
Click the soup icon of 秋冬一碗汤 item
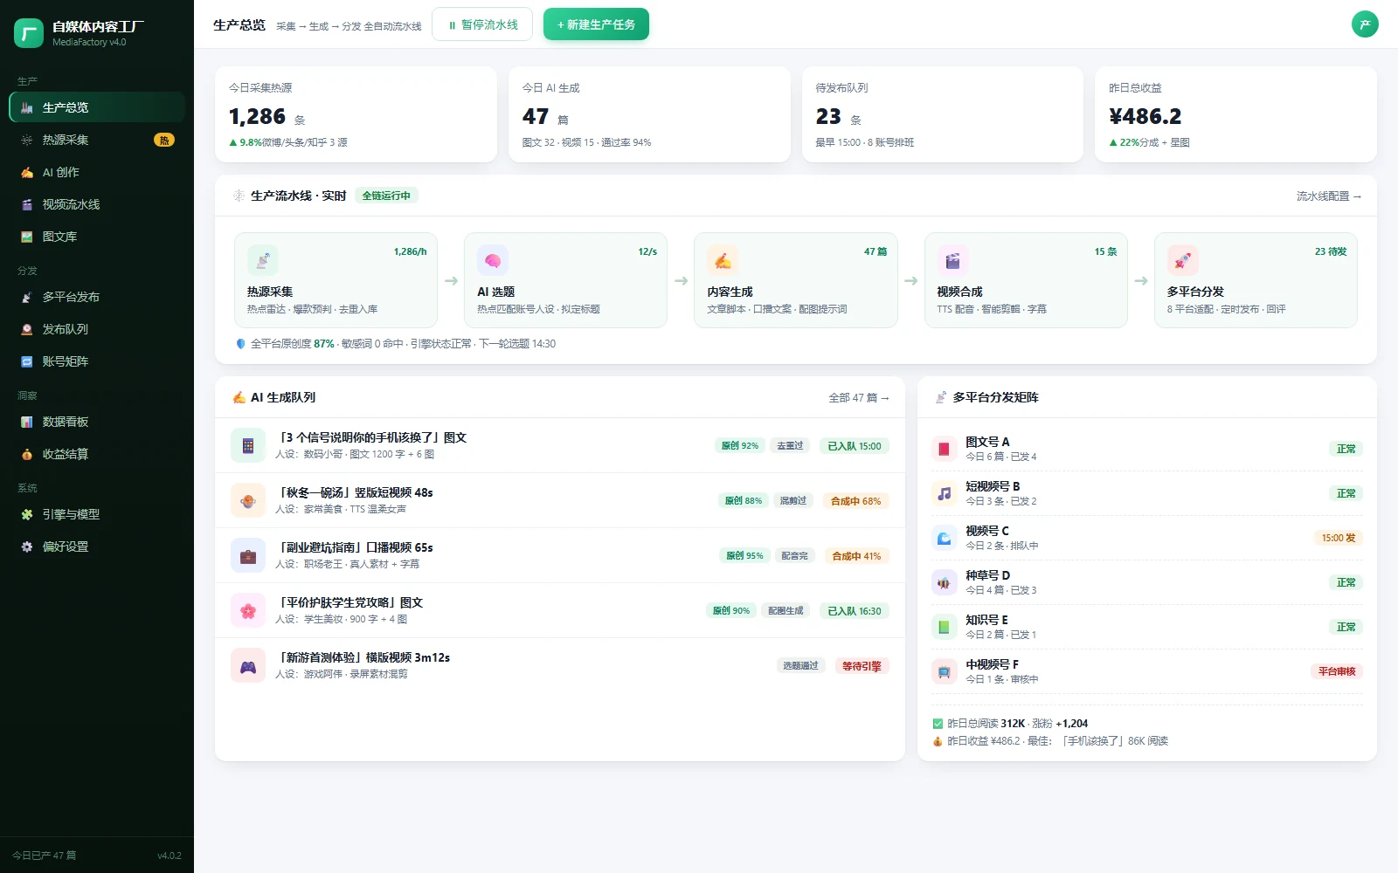point(248,500)
